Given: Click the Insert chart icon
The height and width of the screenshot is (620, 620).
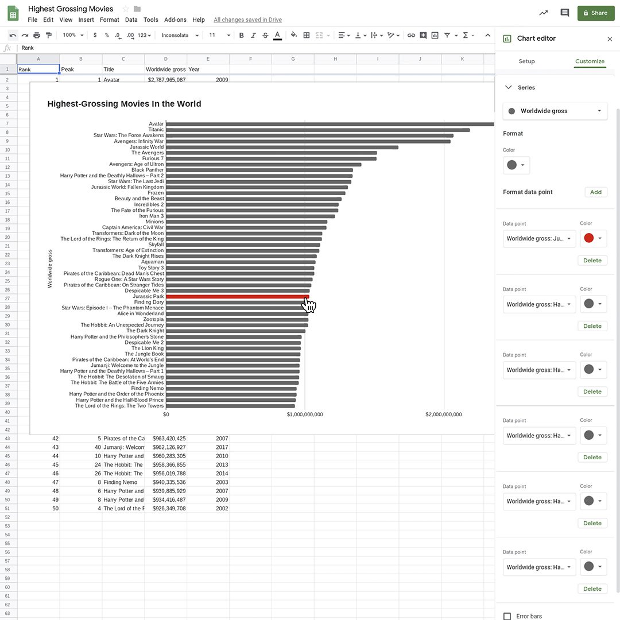Looking at the screenshot, I should [x=435, y=35].
